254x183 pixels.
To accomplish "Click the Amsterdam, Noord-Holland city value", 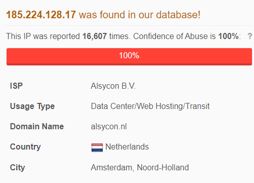I will (x=140, y=168).
